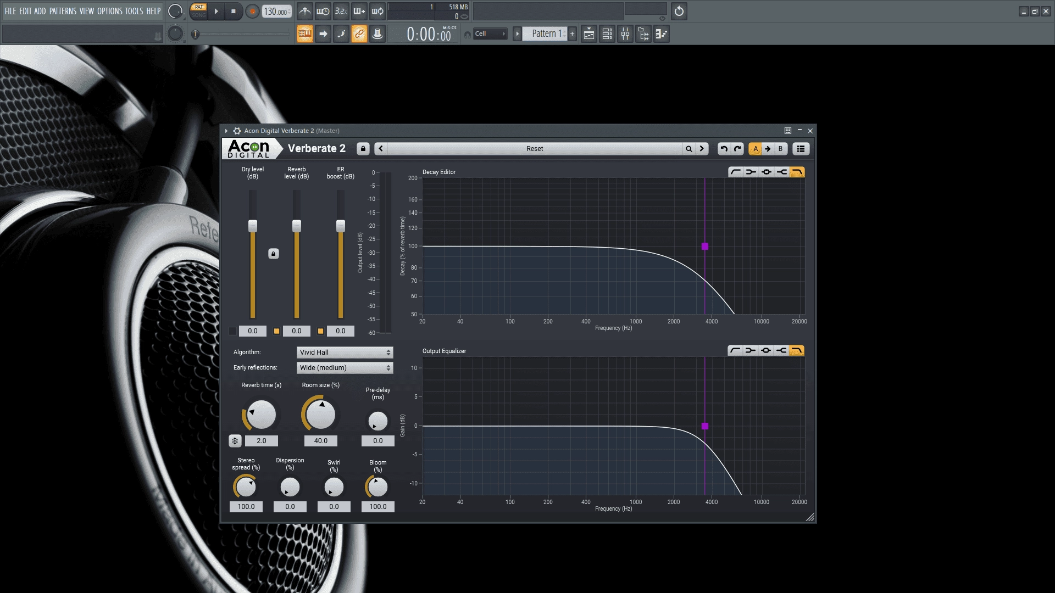The image size is (1055, 593).
Task: Toggle the Dry level mute square
Action: (233, 331)
